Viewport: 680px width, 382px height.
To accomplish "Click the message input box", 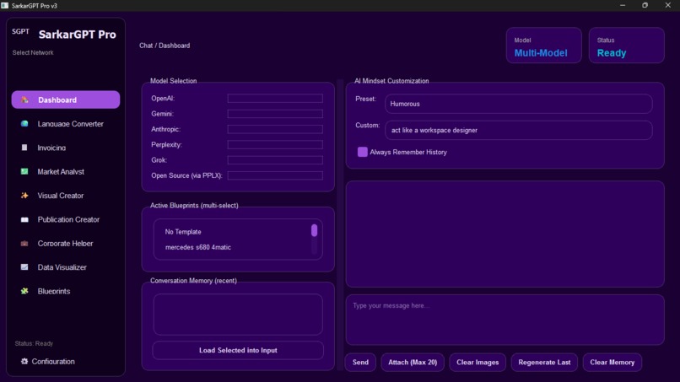I will click(505, 320).
